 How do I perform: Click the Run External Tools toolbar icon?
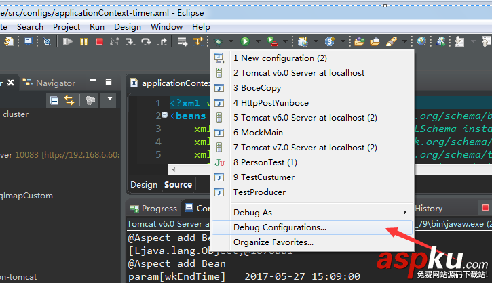pos(272,41)
